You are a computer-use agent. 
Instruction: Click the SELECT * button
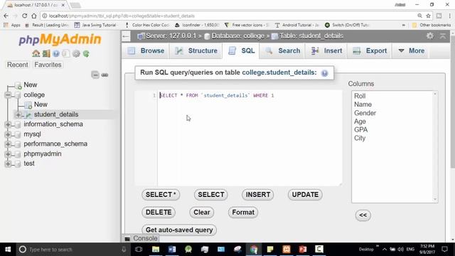coord(161,195)
